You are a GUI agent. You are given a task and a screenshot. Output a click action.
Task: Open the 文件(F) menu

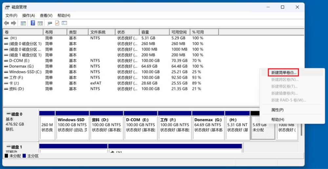point(11,15)
